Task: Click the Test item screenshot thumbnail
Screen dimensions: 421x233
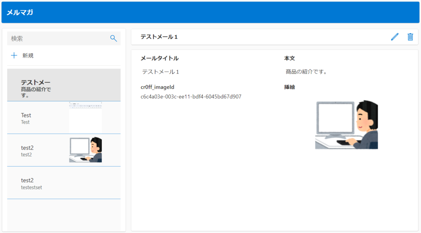Action: (x=85, y=117)
